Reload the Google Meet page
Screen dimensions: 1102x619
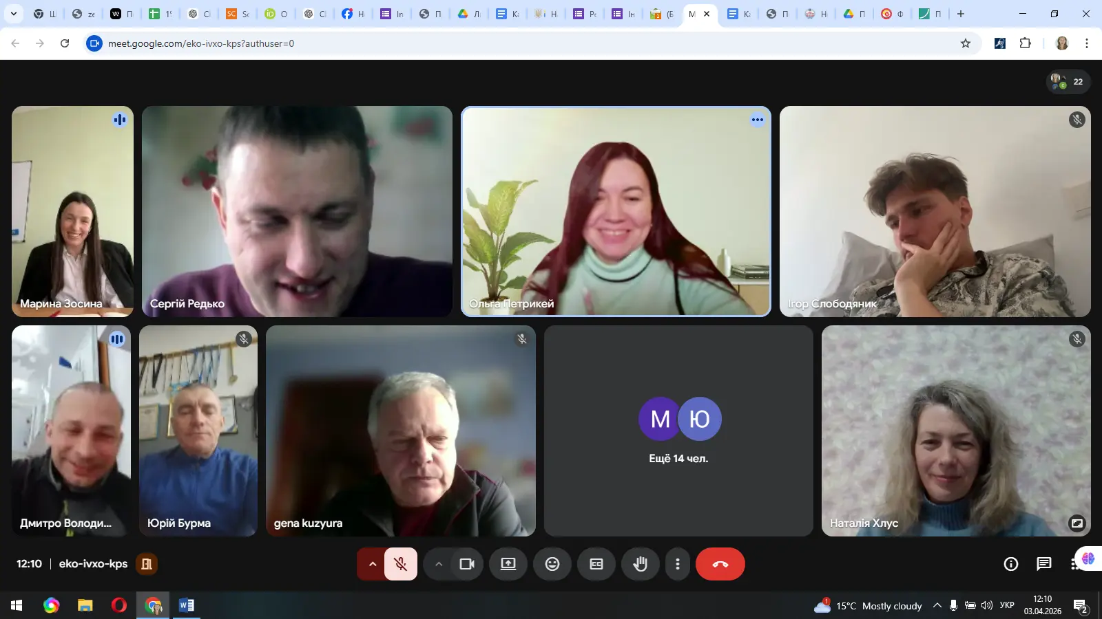tap(65, 43)
